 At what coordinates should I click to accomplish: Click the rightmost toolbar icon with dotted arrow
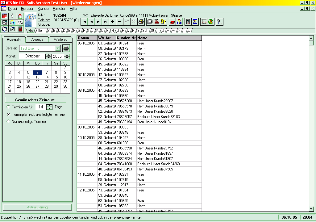click(x=219, y=22)
